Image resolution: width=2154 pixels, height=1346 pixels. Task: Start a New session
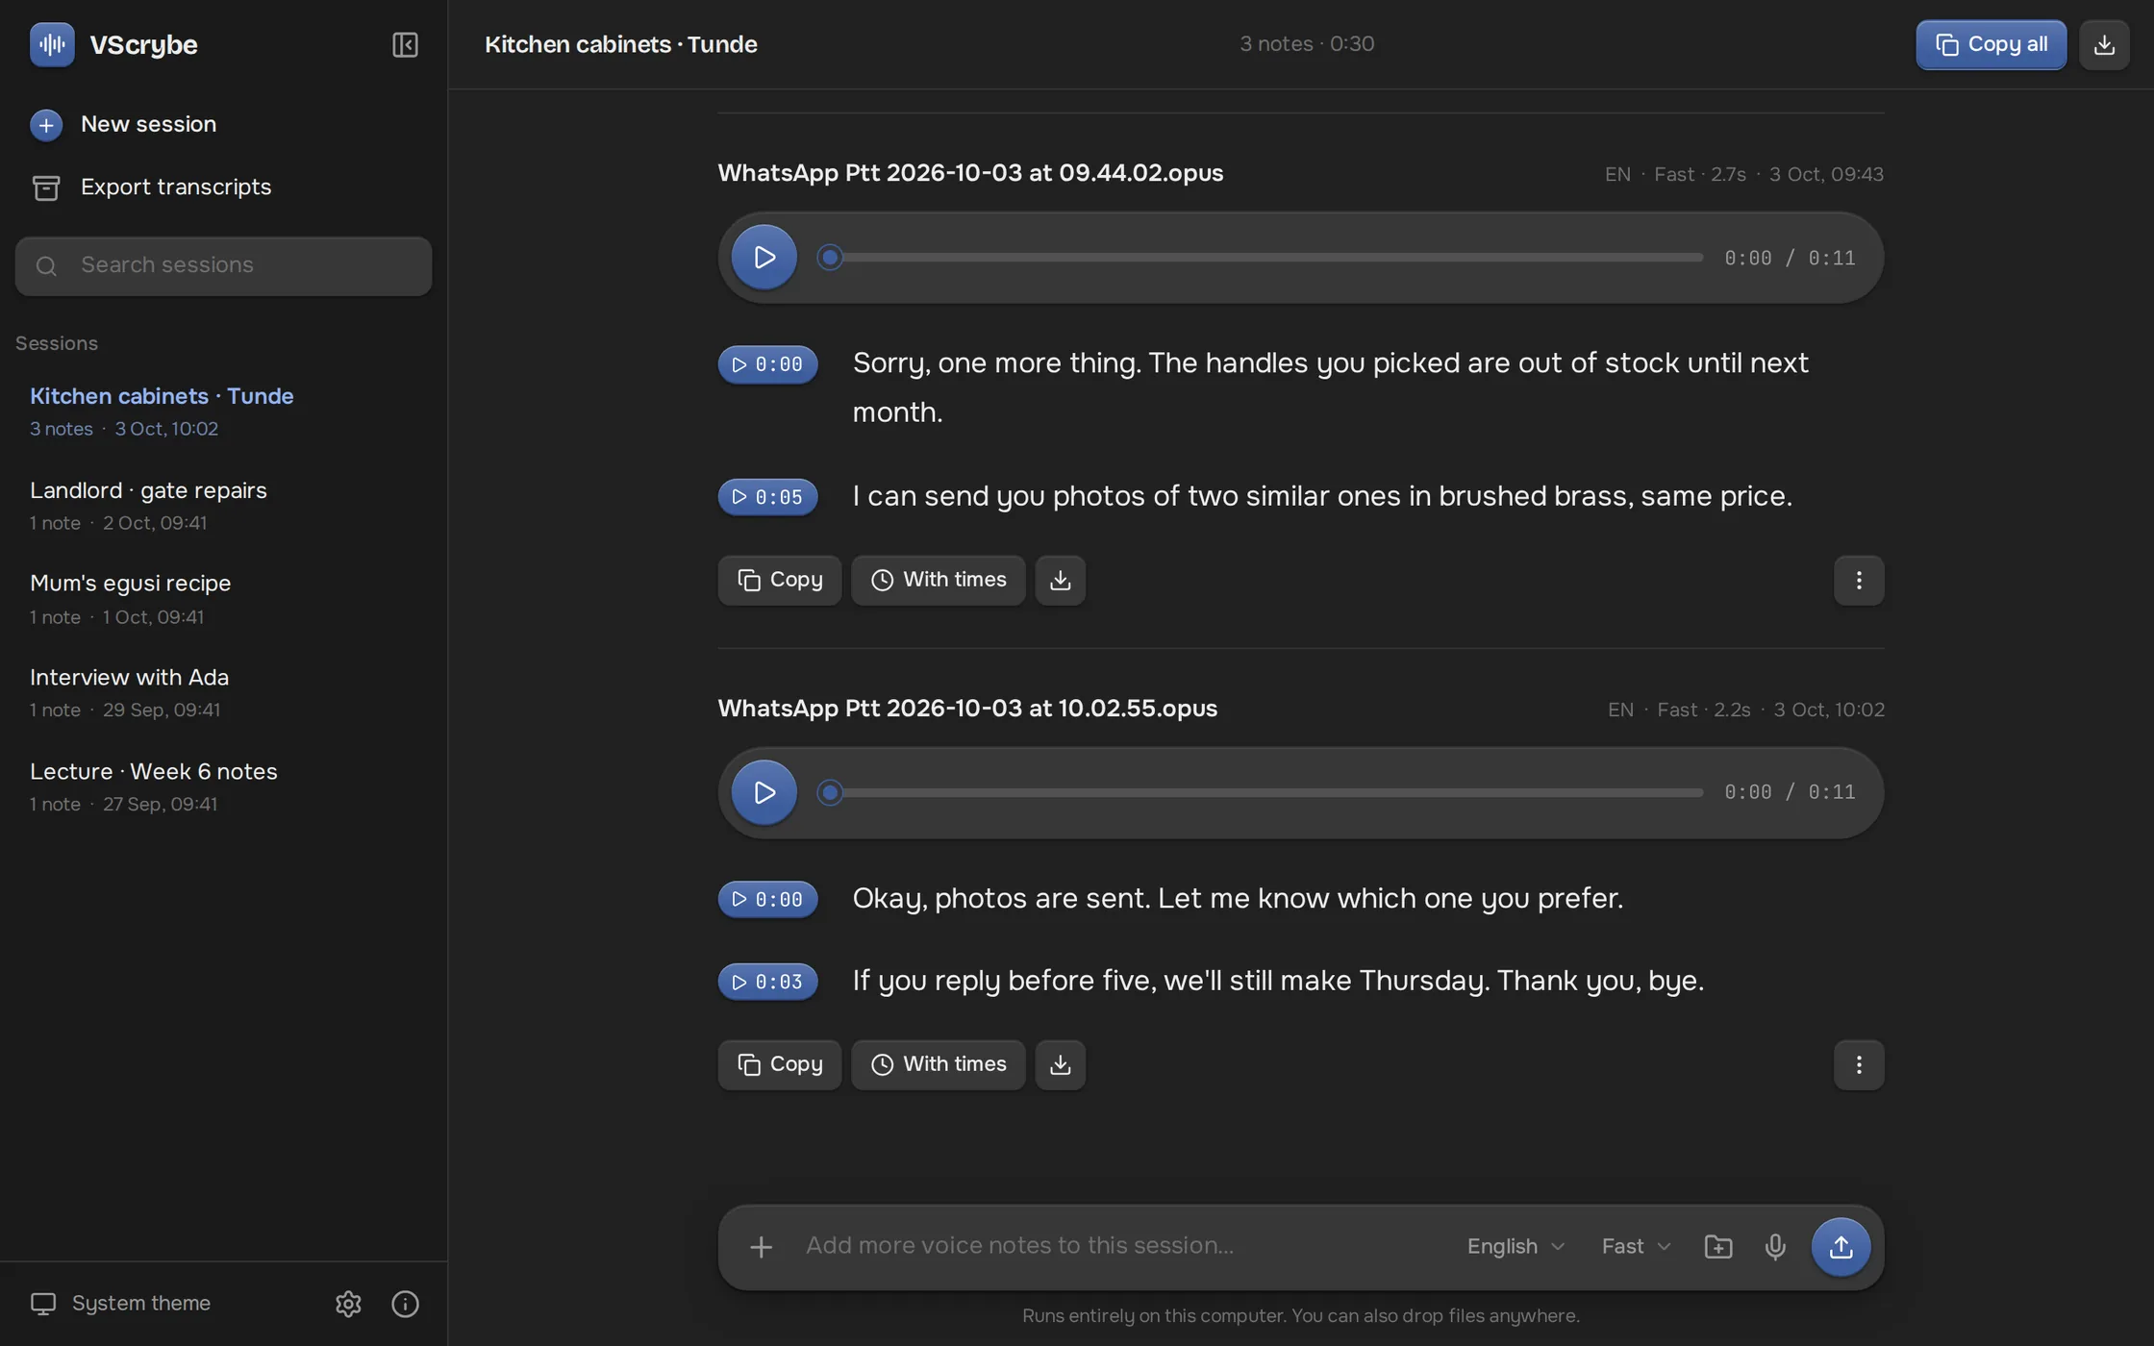(223, 124)
